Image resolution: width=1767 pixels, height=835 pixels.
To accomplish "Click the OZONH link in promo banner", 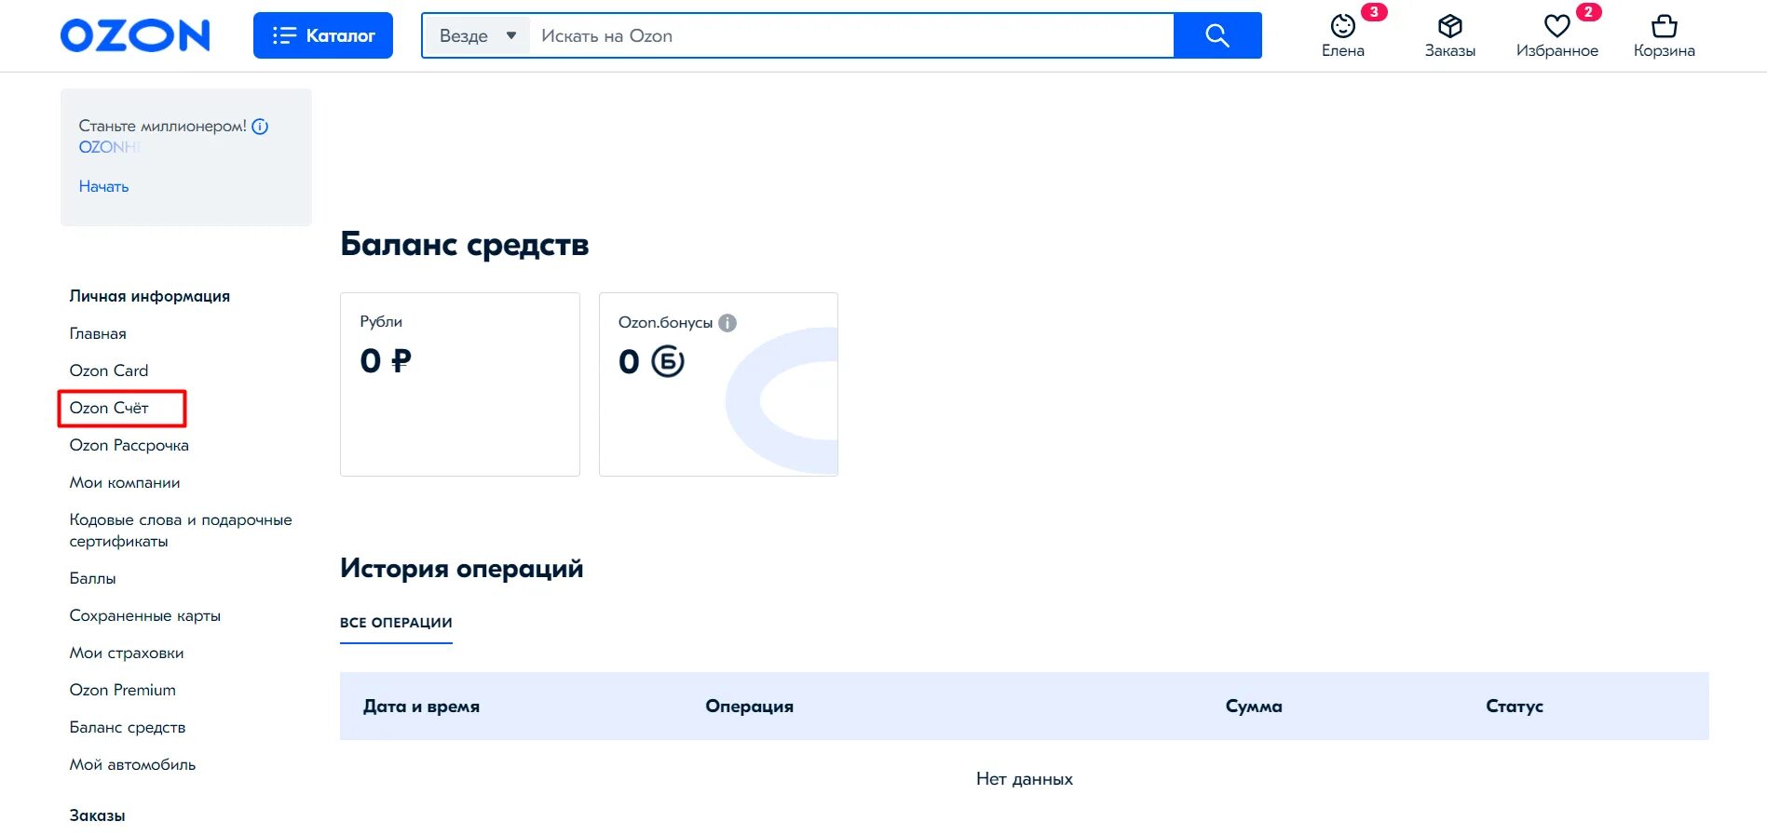I will pyautogui.click(x=110, y=147).
